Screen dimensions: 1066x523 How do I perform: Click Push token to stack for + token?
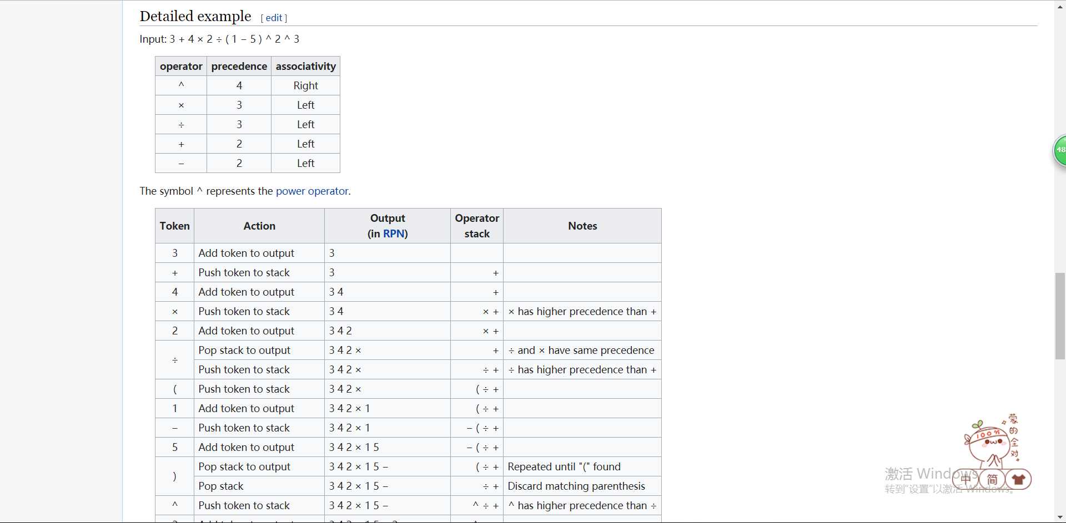click(259, 272)
